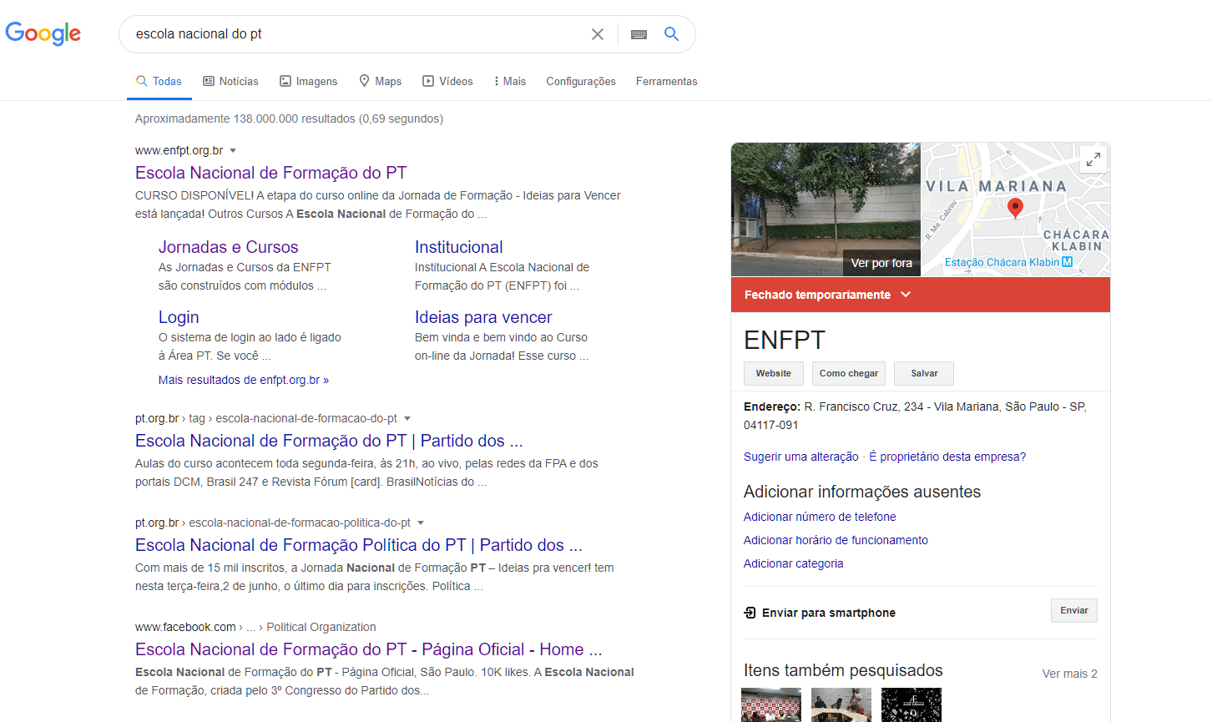Viewport: 1212px width, 722px height.
Task: Open dropdown arrow next to www.enfpt.org.br
Action: point(233,151)
